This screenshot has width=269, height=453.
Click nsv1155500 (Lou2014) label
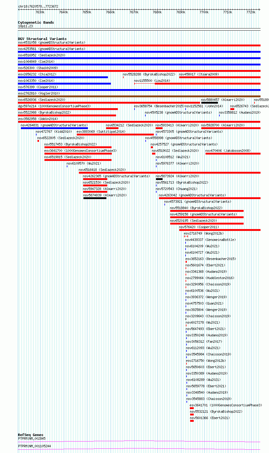coord(152,81)
